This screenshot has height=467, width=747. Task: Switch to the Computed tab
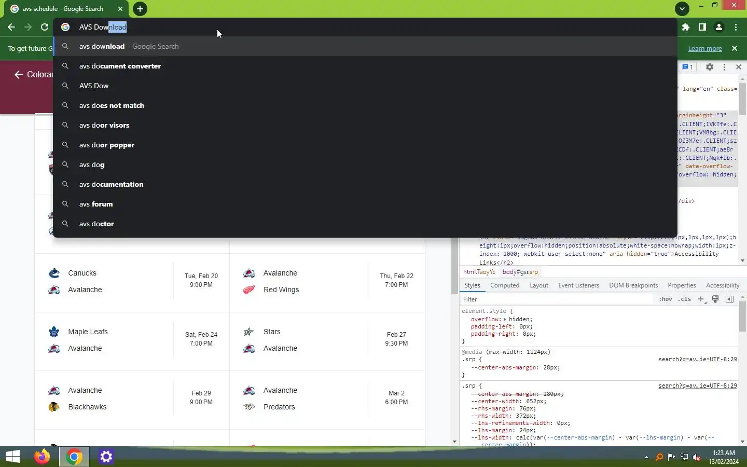[505, 285]
